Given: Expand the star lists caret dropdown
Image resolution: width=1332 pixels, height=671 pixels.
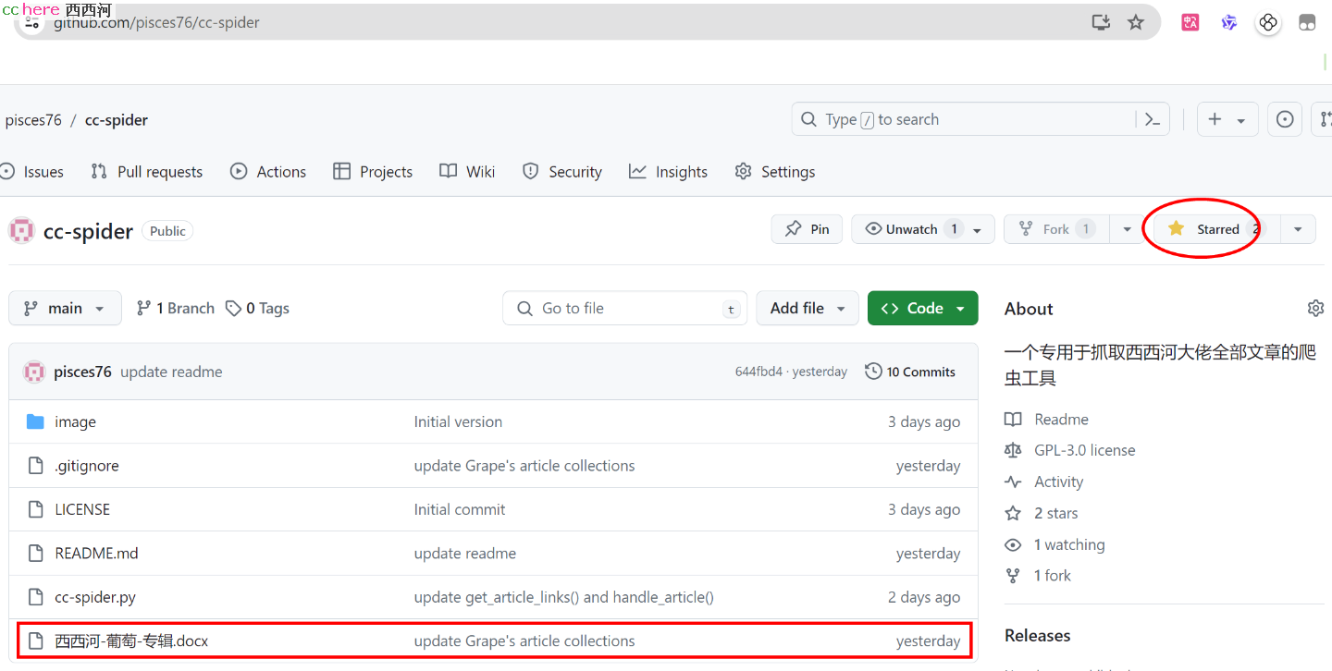Looking at the screenshot, I should [x=1298, y=229].
